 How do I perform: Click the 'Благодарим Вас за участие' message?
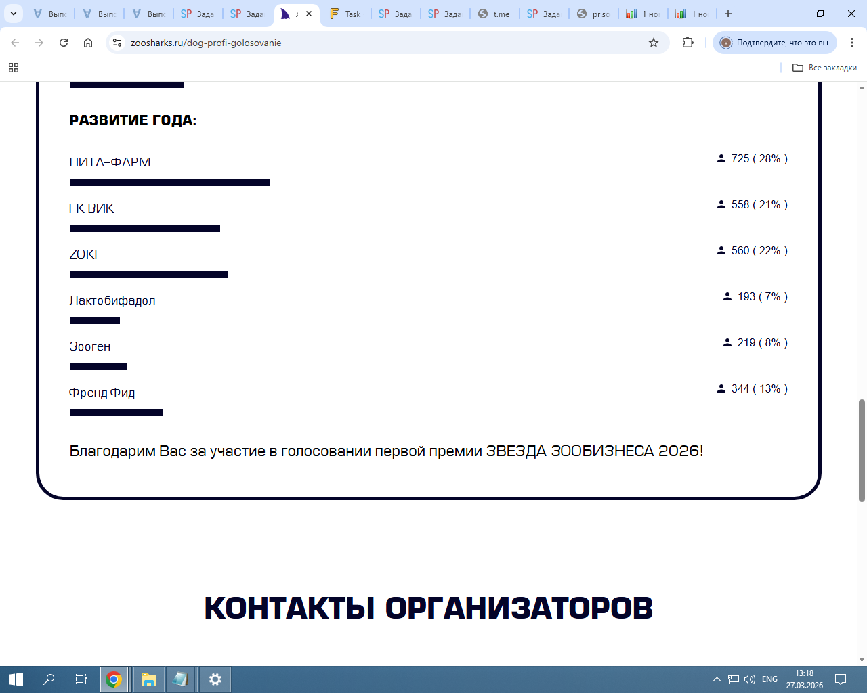point(386,451)
